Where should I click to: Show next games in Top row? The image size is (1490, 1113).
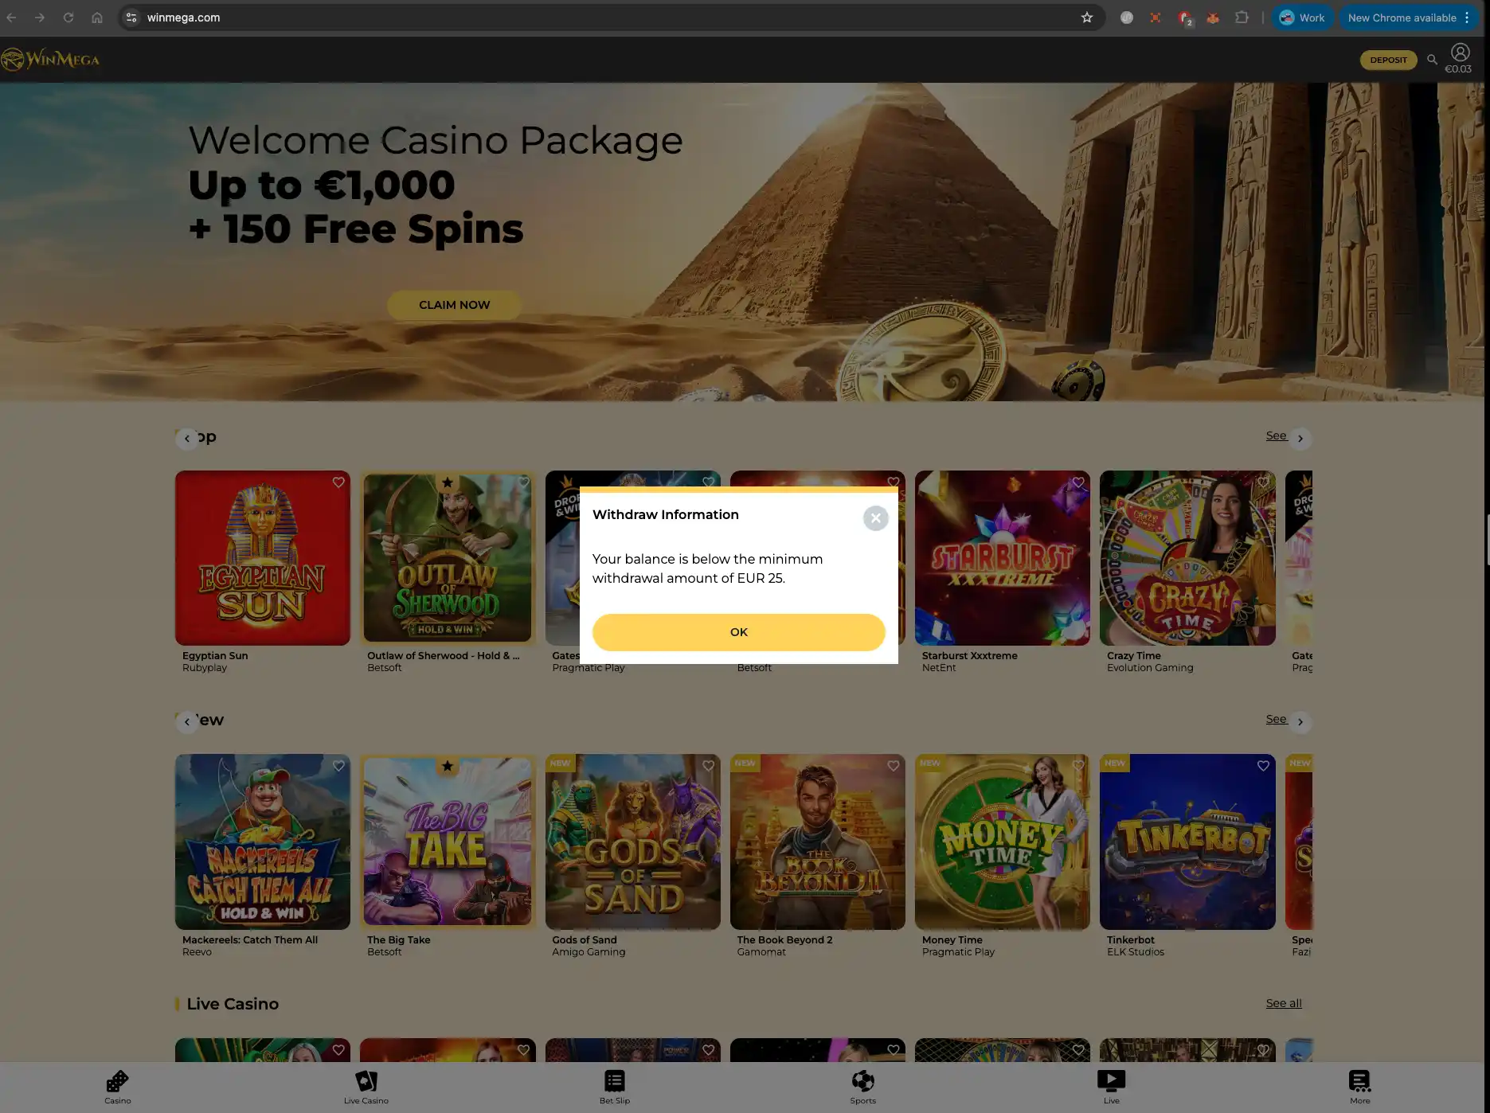pyautogui.click(x=1300, y=439)
